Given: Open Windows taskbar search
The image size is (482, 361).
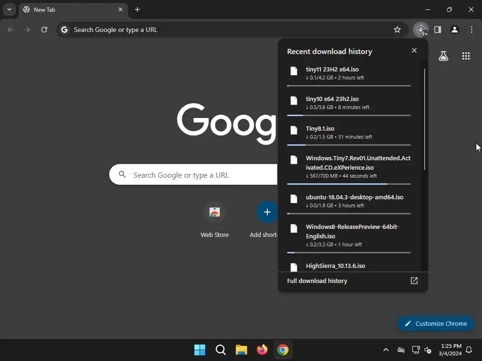Looking at the screenshot, I should point(220,350).
